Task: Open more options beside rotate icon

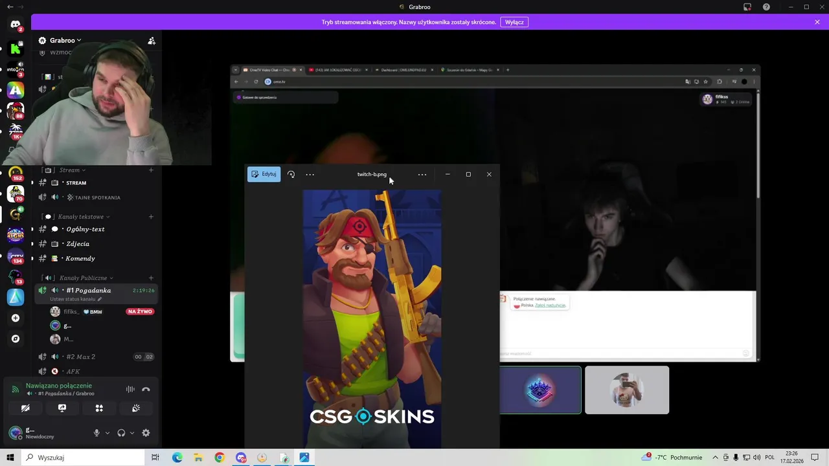Action: pyautogui.click(x=310, y=174)
